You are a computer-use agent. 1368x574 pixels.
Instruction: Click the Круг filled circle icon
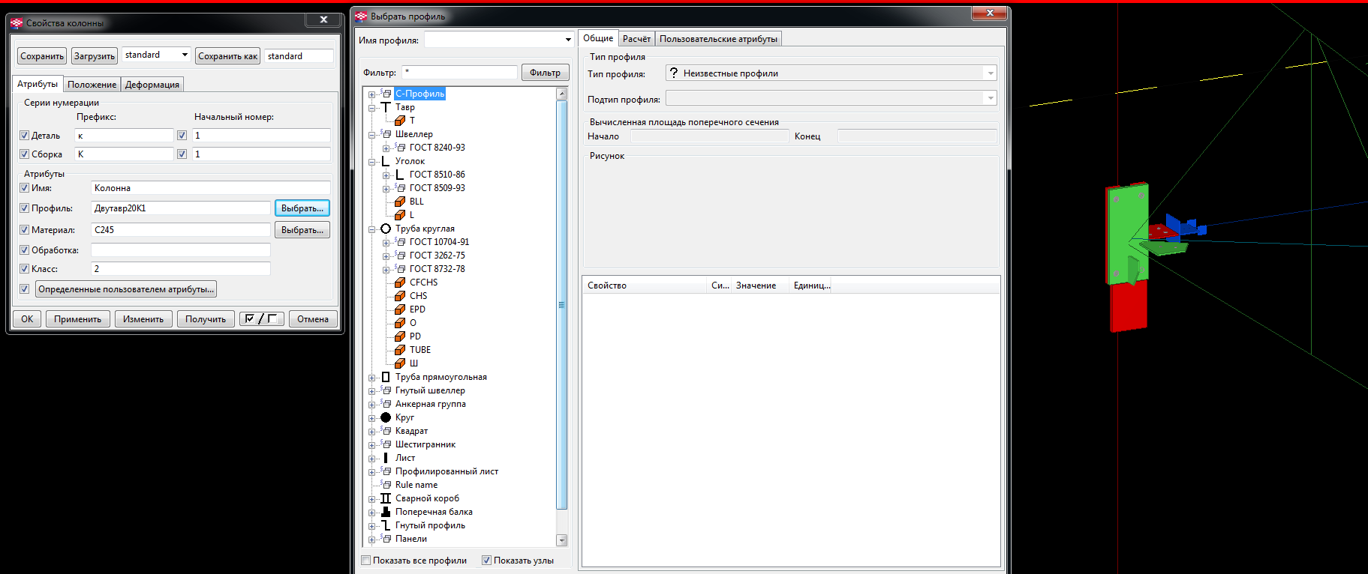pos(386,417)
